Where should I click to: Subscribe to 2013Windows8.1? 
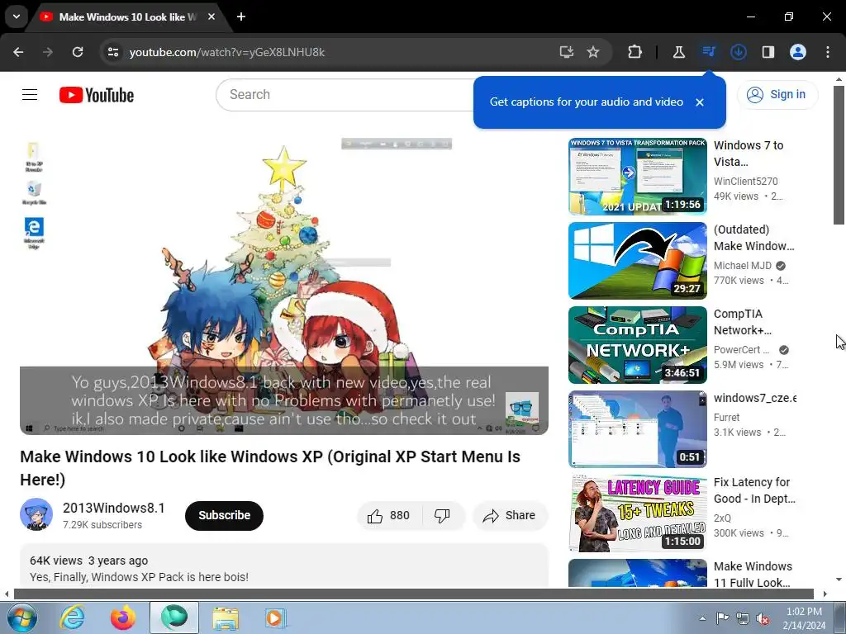tap(224, 515)
